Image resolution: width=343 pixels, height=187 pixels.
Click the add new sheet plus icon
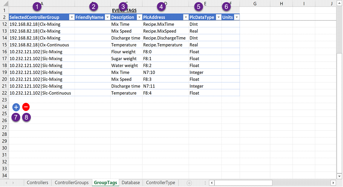click(x=189, y=183)
